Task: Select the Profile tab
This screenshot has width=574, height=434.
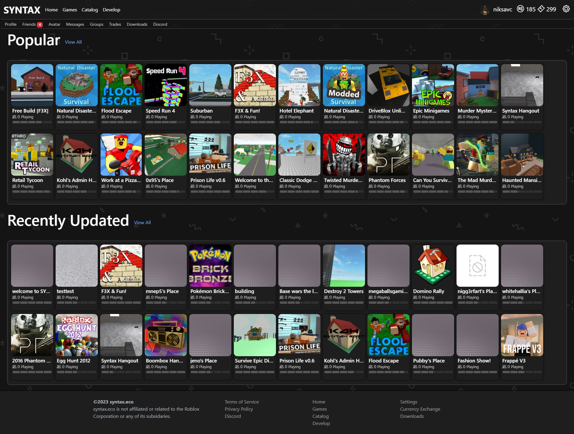Action: (10, 24)
